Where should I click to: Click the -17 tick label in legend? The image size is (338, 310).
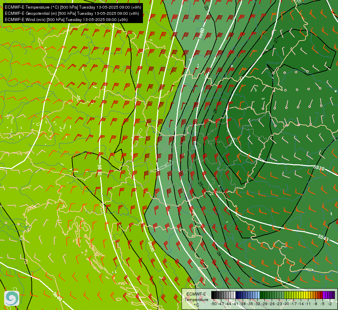(x=294, y=304)
